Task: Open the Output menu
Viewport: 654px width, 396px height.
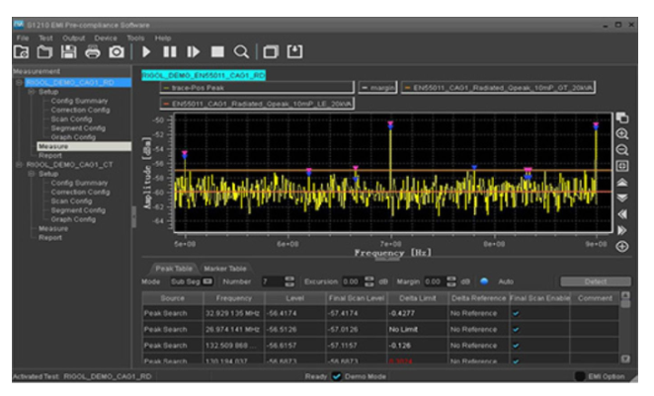Action: [73, 38]
